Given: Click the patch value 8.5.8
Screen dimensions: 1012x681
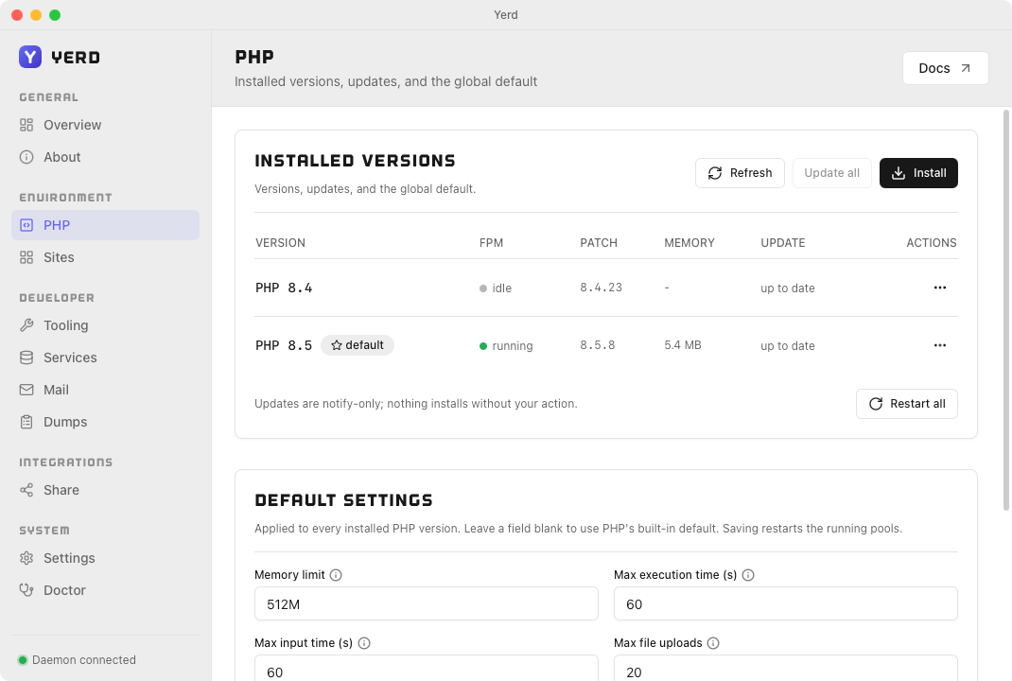Looking at the screenshot, I should coord(597,345).
